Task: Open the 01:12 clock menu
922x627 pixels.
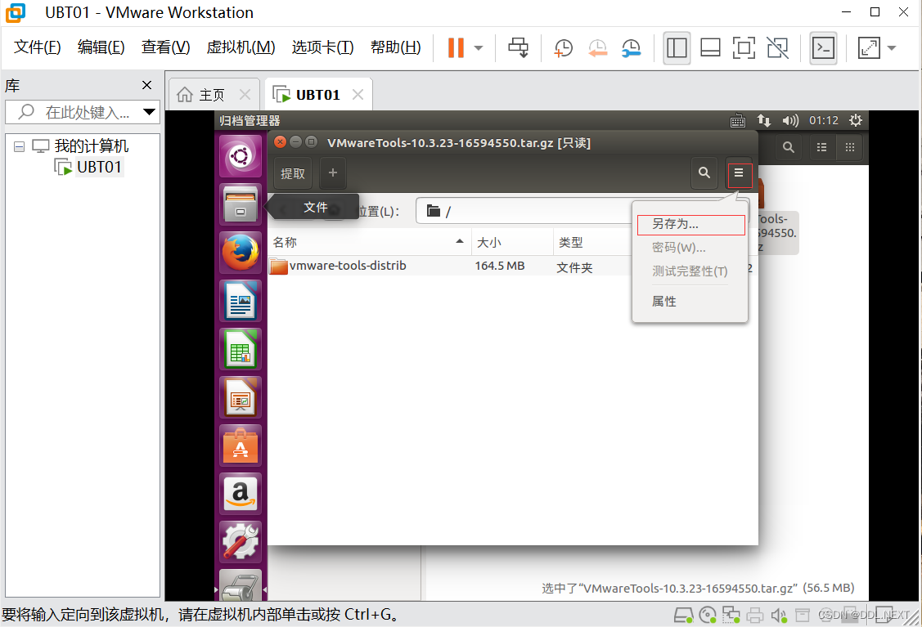Action: [x=823, y=120]
